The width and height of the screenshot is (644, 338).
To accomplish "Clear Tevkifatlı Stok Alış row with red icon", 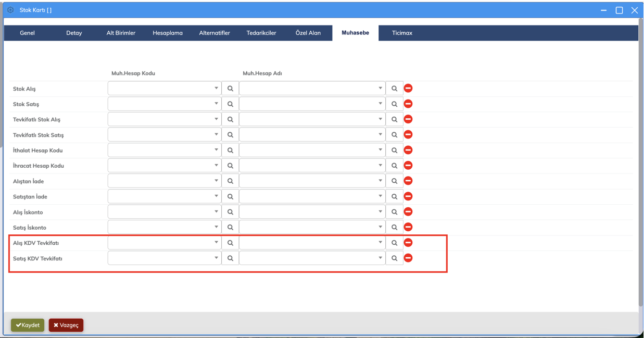I will click(x=408, y=119).
